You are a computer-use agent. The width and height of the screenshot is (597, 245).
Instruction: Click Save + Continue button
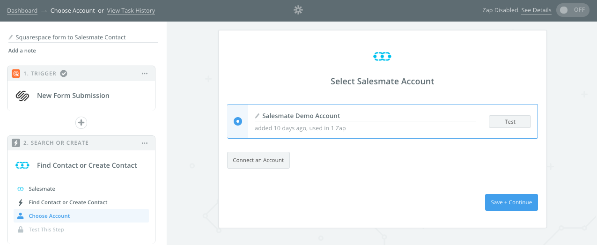(511, 202)
